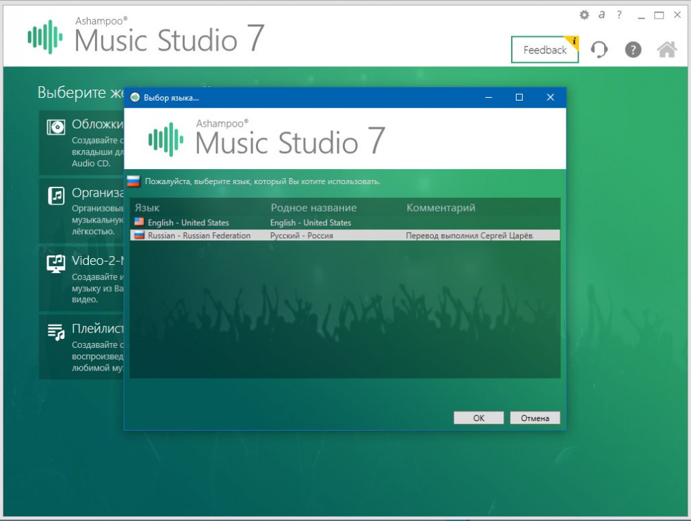691x521 pixels.
Task: Click the translator comment 'Перевод выполнил Сергей Царёв'
Action: click(x=470, y=236)
